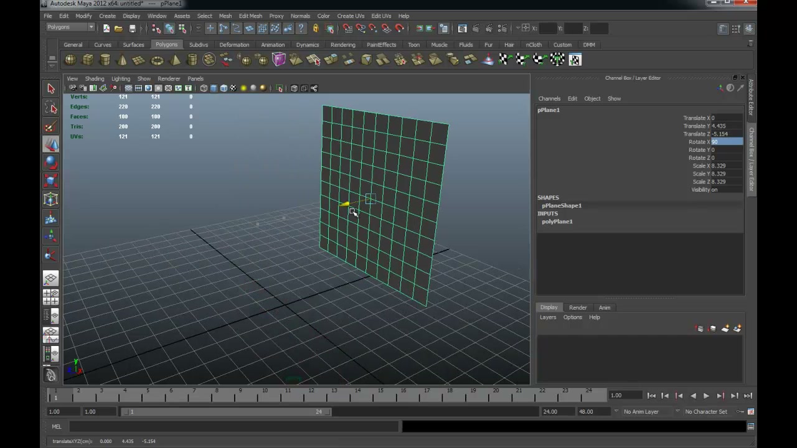Create a polygon torus from the shelf
This screenshot has width=797, height=448.
coord(157,60)
